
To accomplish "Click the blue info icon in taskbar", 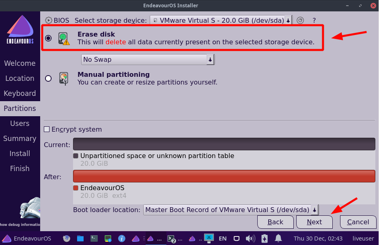I will [x=122, y=238].
